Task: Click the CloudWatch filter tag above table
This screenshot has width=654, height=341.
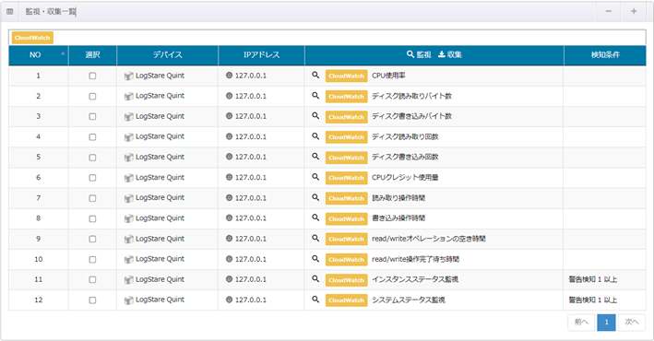Action: click(32, 38)
